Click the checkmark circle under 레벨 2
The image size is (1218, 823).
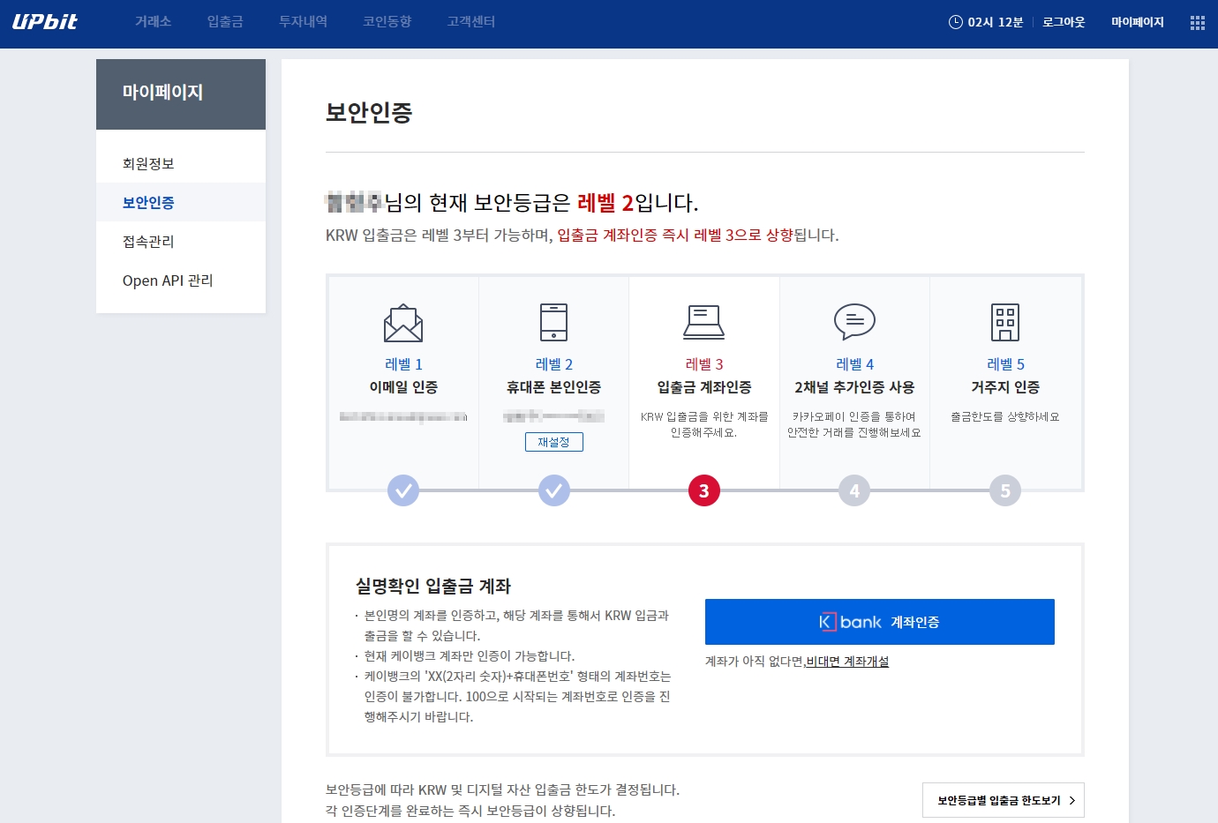(x=554, y=490)
